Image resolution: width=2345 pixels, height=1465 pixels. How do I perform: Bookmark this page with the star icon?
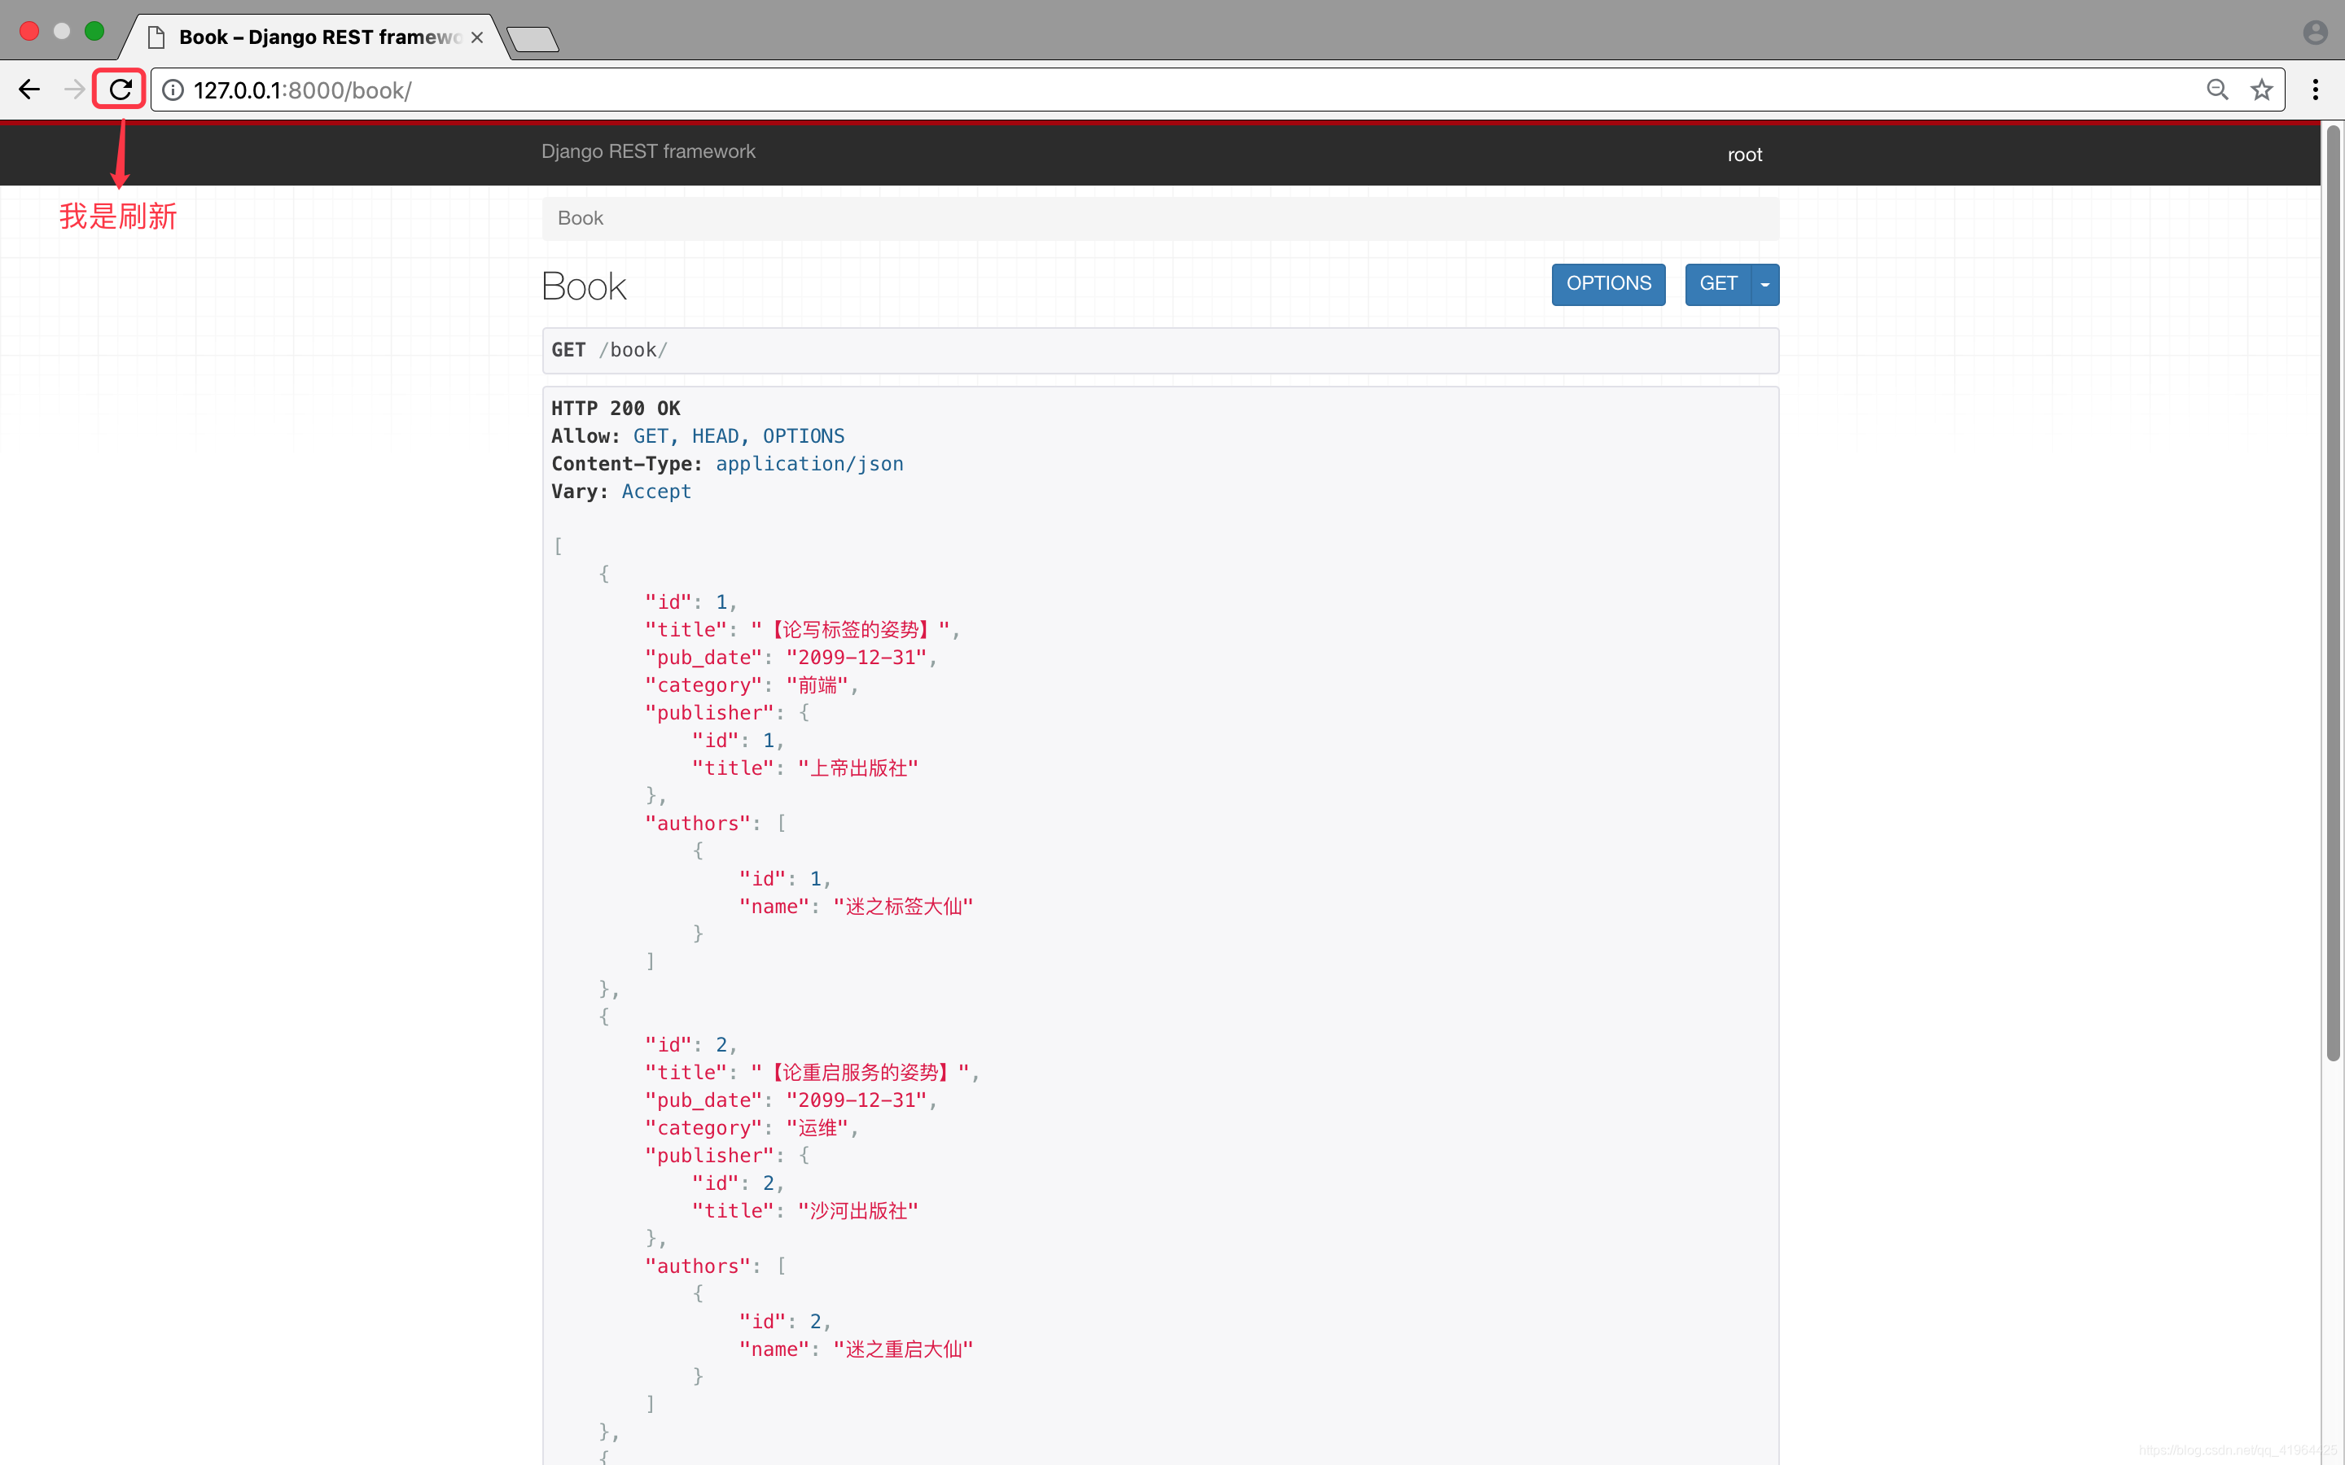(x=2262, y=90)
